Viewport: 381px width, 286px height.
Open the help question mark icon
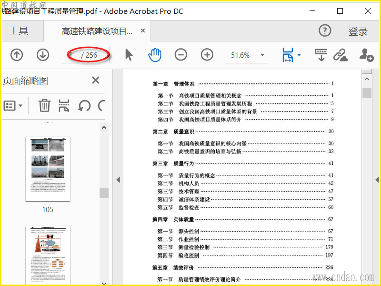point(325,31)
